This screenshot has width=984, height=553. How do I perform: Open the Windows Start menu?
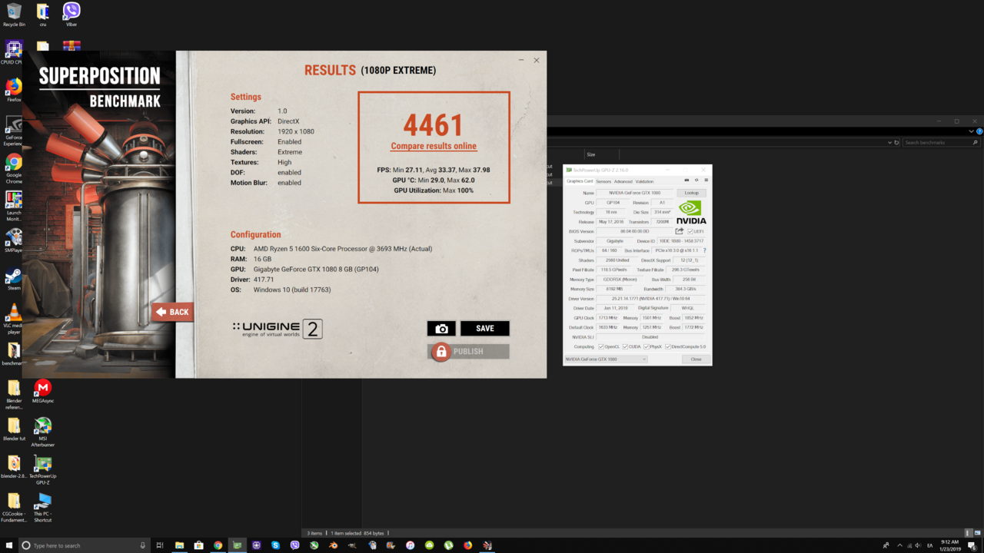pyautogui.click(x=9, y=545)
